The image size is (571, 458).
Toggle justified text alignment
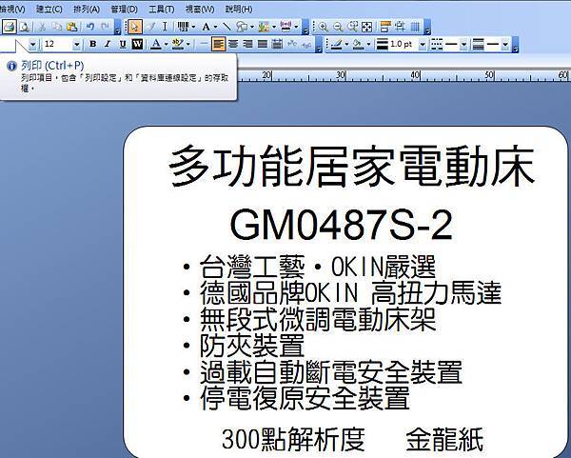coord(263,45)
